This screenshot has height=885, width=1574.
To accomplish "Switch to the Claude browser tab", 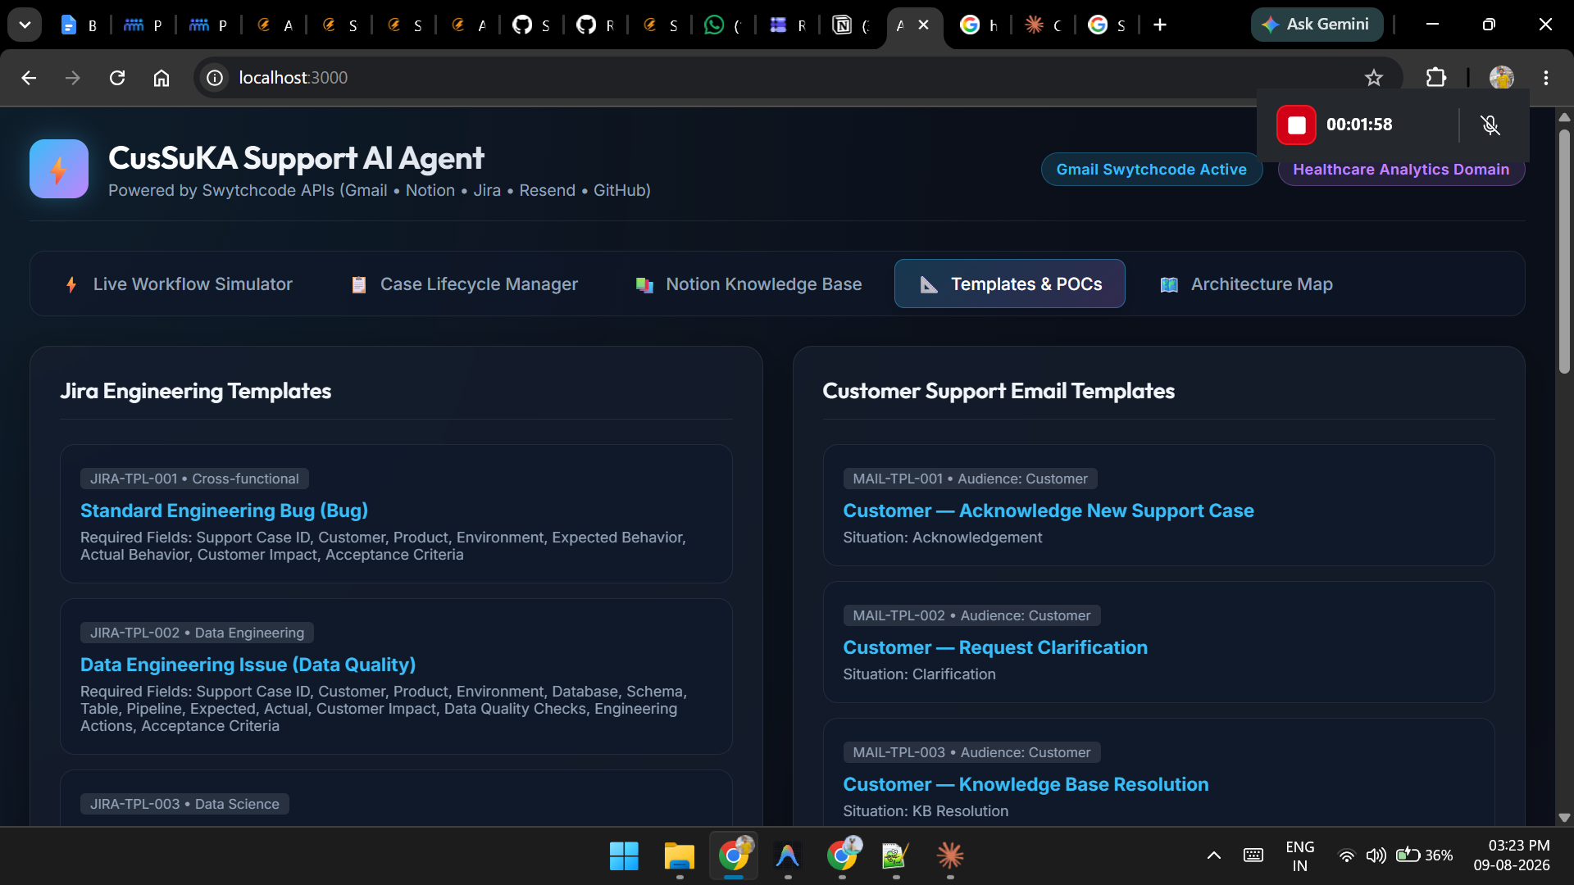I will tap(1044, 25).
